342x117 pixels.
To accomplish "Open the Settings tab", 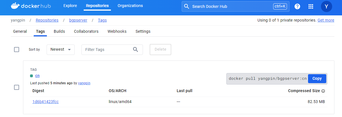I will (143, 31).
